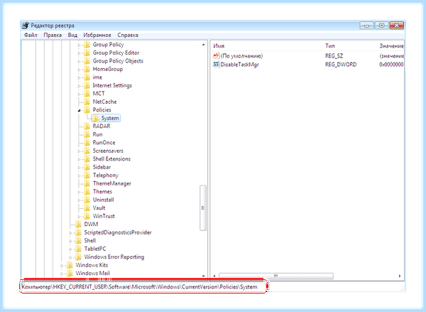This screenshot has width=426, height=312.
Task: Click the Uninstall folder icon
Action: 87,200
